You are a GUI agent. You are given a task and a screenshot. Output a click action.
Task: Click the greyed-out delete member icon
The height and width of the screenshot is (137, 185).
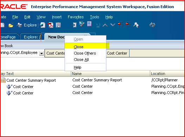tap(98, 25)
